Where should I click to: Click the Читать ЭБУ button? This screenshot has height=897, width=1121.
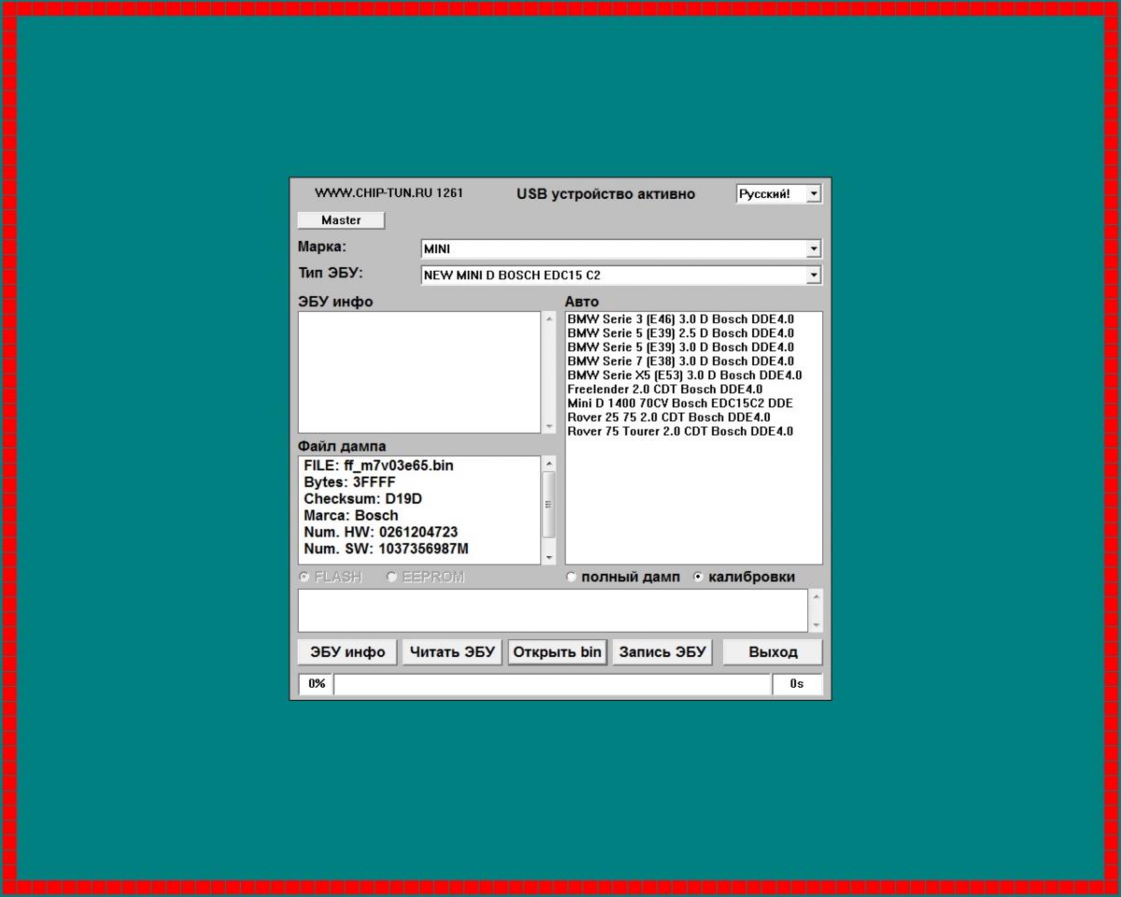[453, 652]
